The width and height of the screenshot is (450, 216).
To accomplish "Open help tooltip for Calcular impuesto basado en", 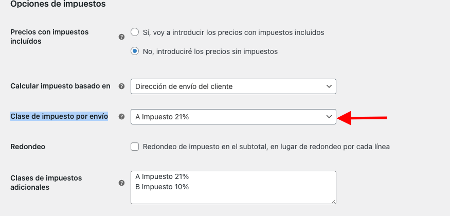I will tap(122, 86).
